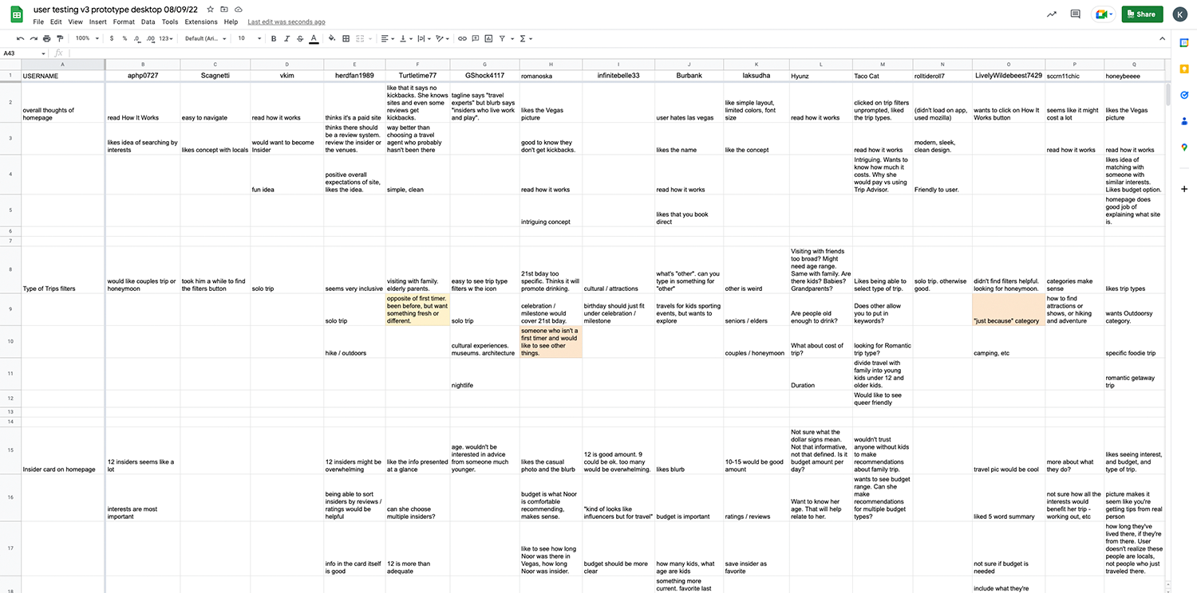
Task: Star this spreadsheet document
Action: click(210, 9)
